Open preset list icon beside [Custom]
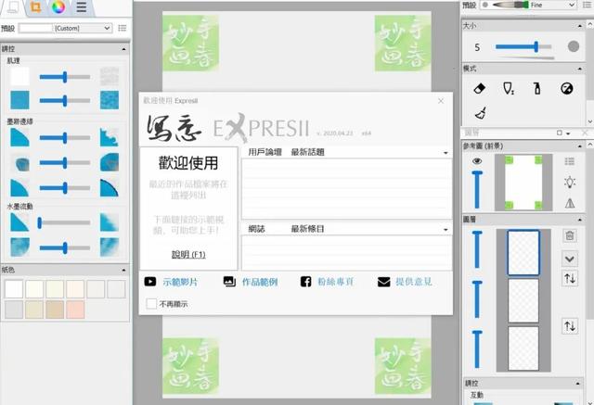The height and width of the screenshot is (405, 594). point(122,28)
